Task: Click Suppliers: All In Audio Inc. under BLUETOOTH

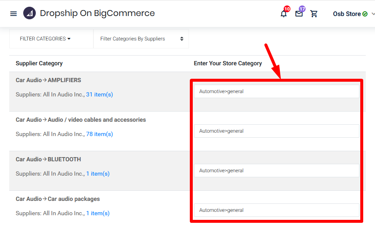Action: (x=50, y=174)
